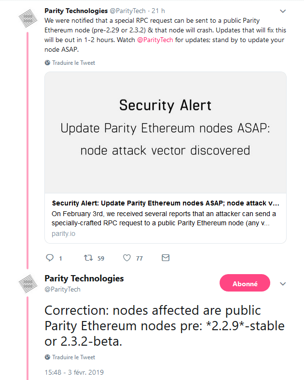This screenshot has width=304, height=380.
Task: Toggle the Abonné follow button
Action: coord(245,284)
